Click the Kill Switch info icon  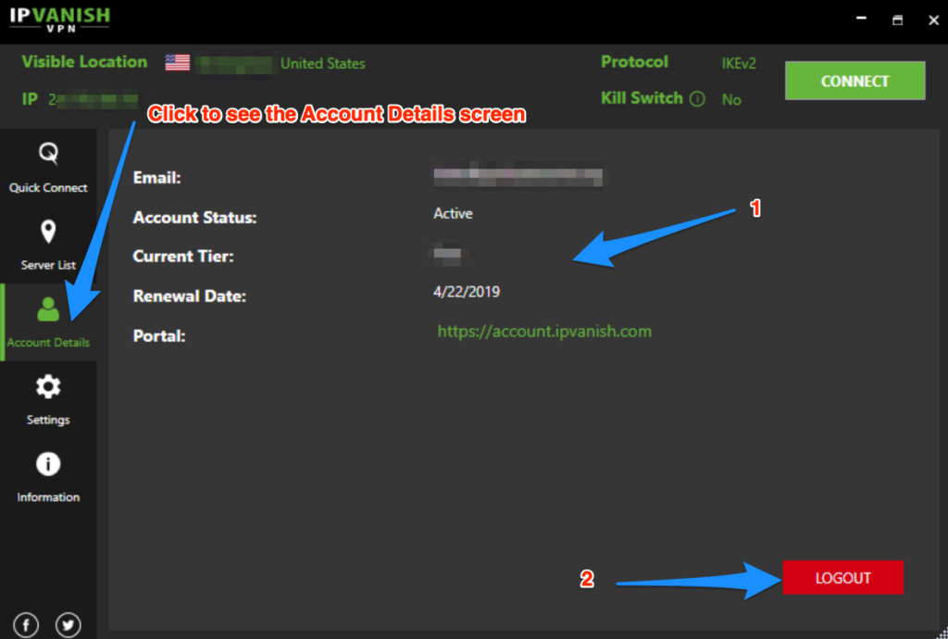[x=697, y=98]
